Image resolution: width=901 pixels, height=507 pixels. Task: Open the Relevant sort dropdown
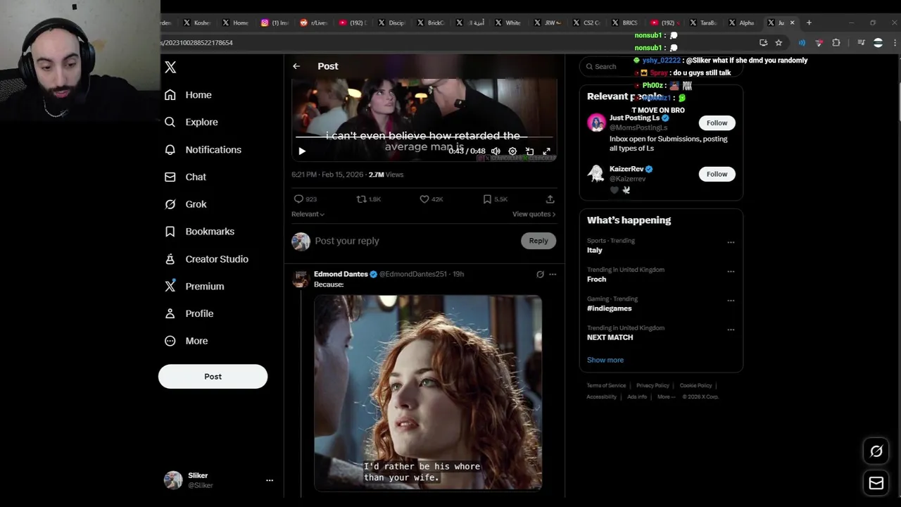point(308,214)
